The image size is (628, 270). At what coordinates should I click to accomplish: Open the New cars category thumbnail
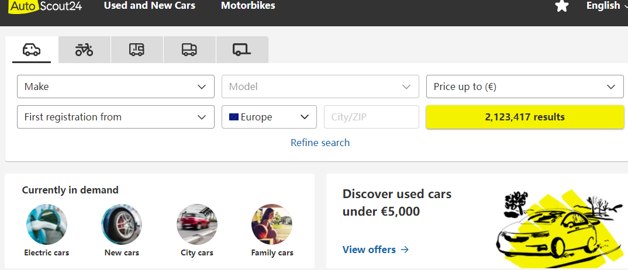tap(122, 224)
